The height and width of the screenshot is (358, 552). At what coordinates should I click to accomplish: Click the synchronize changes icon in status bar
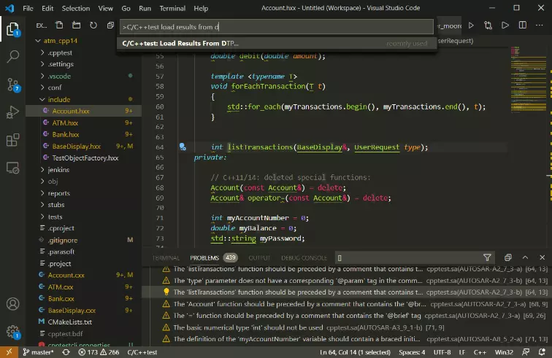click(66, 352)
